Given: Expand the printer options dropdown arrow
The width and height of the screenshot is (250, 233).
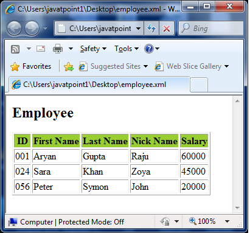Looking at the screenshot, I should point(71,49).
